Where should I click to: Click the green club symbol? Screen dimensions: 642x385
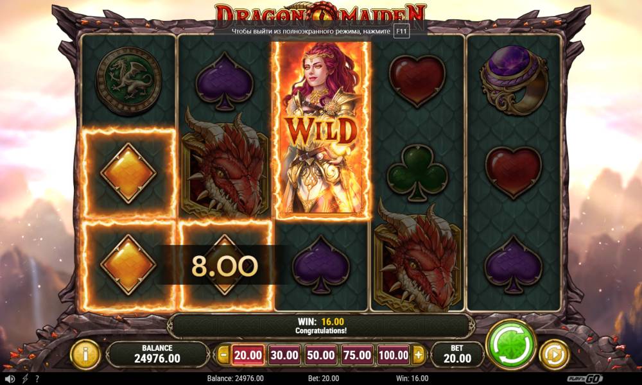417,174
